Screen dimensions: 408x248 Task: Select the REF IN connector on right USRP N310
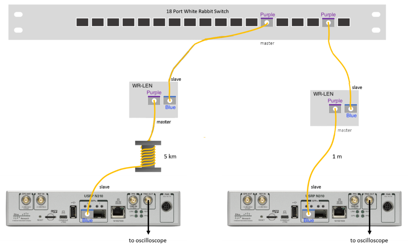click(262, 199)
